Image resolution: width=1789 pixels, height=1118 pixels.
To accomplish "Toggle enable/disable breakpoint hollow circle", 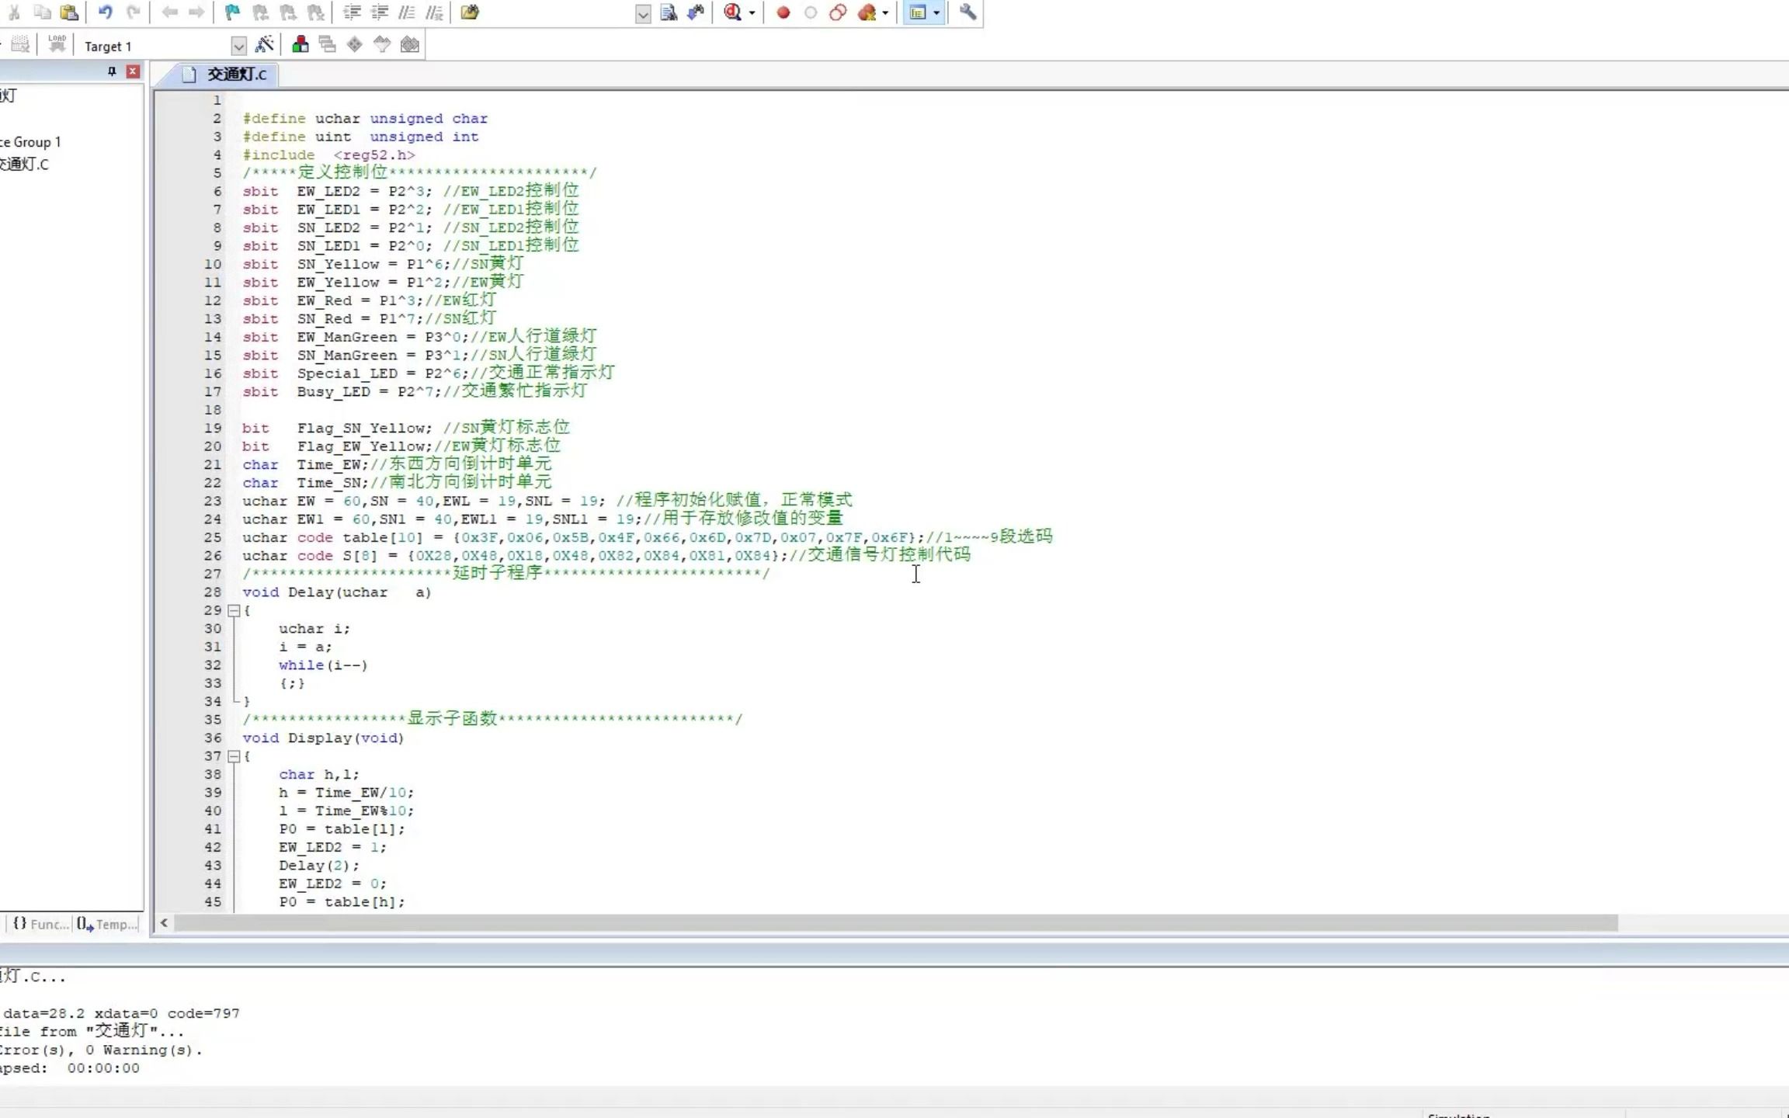I will point(810,12).
